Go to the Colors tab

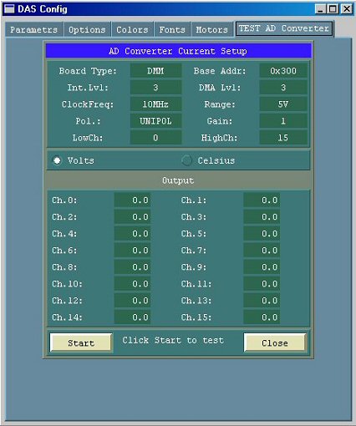point(132,29)
